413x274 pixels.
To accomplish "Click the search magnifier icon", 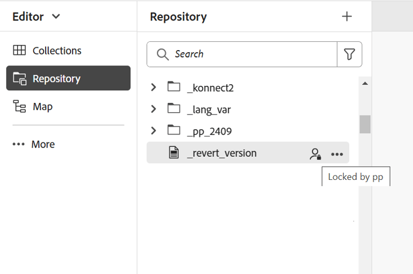I will pos(162,54).
